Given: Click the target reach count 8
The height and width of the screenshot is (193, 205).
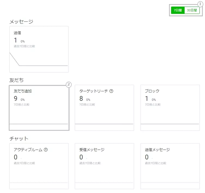Looking at the screenshot, I should [x=81, y=99].
